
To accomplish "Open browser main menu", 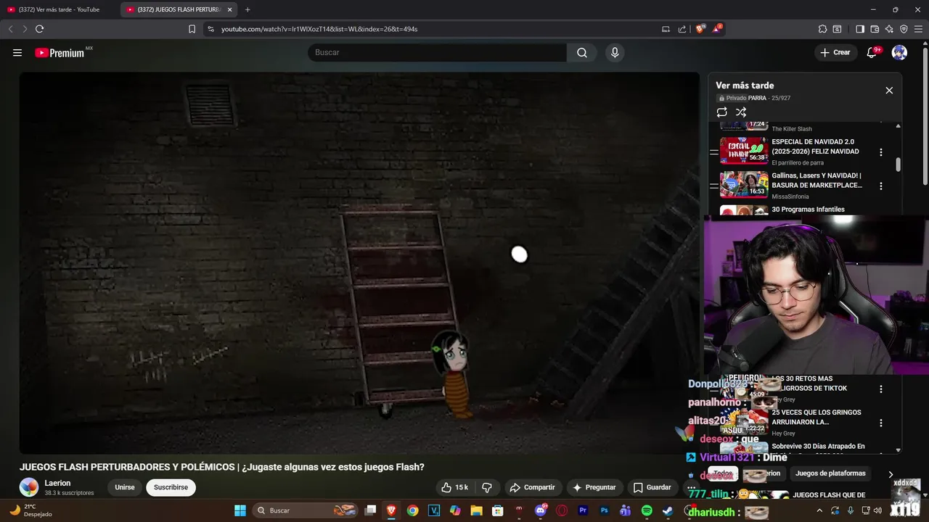I will tap(918, 29).
